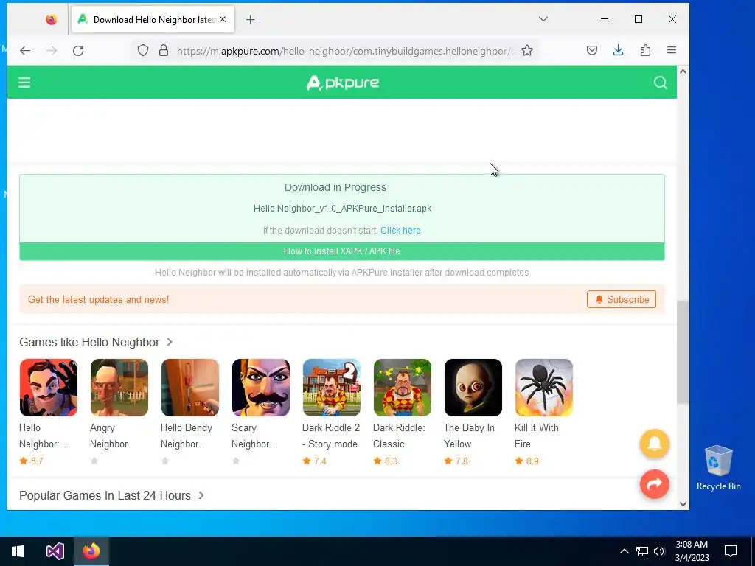Click the page scrollbar up arrow
The width and height of the screenshot is (755, 566).
[x=683, y=71]
